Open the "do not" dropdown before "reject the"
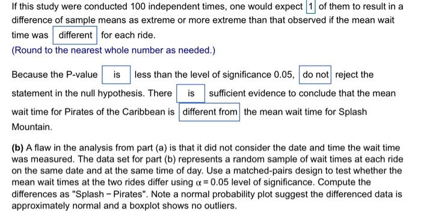Image resolution: width=421 pixels, height=219 pixels. 315,74
